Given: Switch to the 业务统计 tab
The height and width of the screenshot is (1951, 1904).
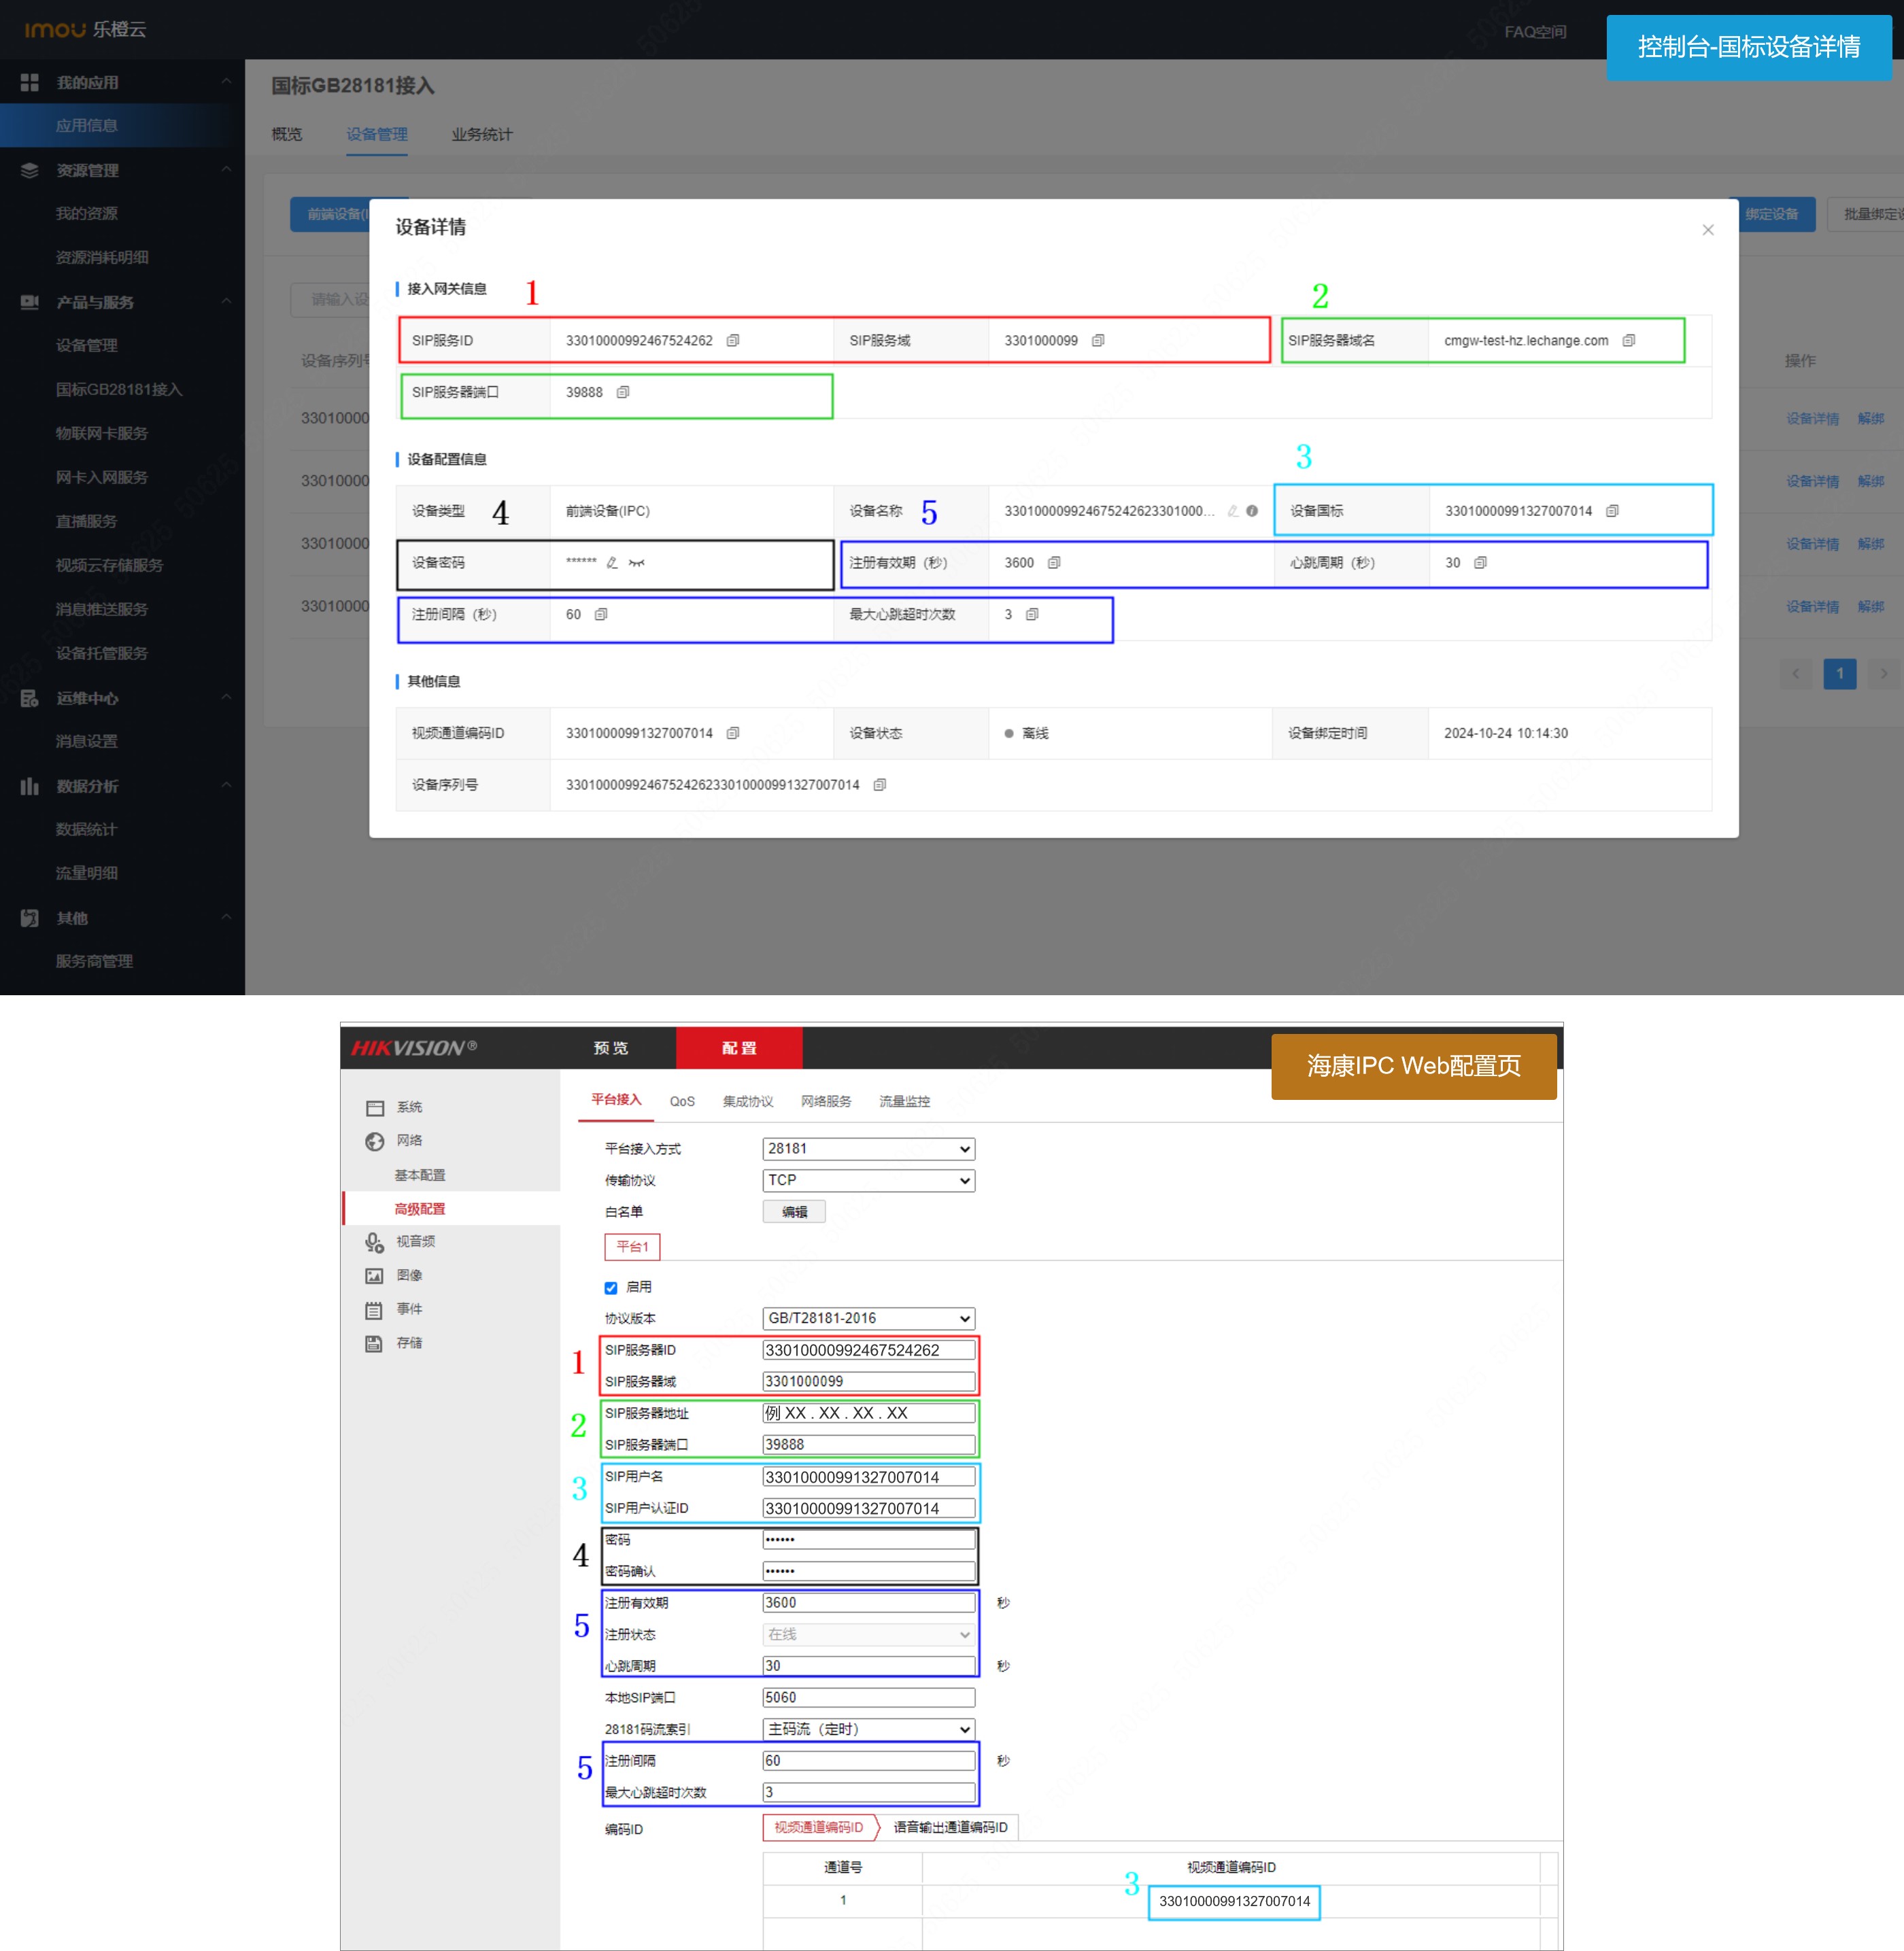Looking at the screenshot, I should 482,135.
